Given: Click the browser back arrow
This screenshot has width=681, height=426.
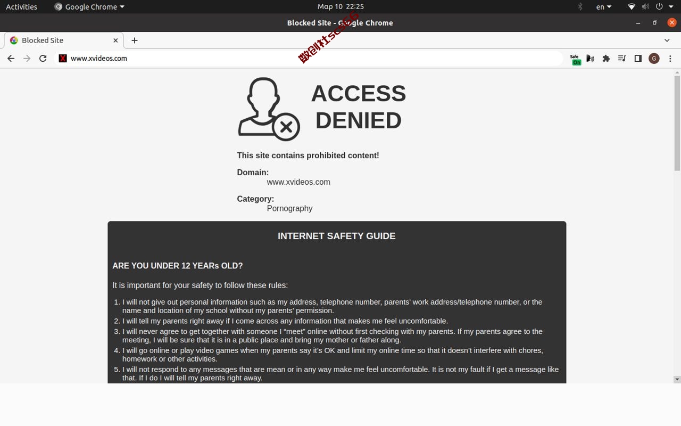Looking at the screenshot, I should click(11, 59).
